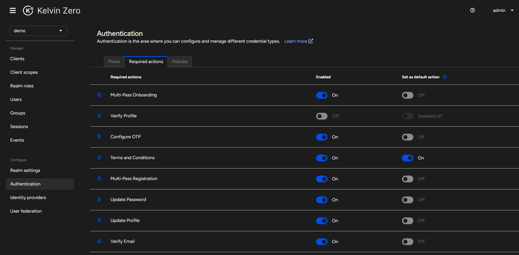Click drag handle beside Update Password
Screen dimensions: 519x255
coord(99,200)
